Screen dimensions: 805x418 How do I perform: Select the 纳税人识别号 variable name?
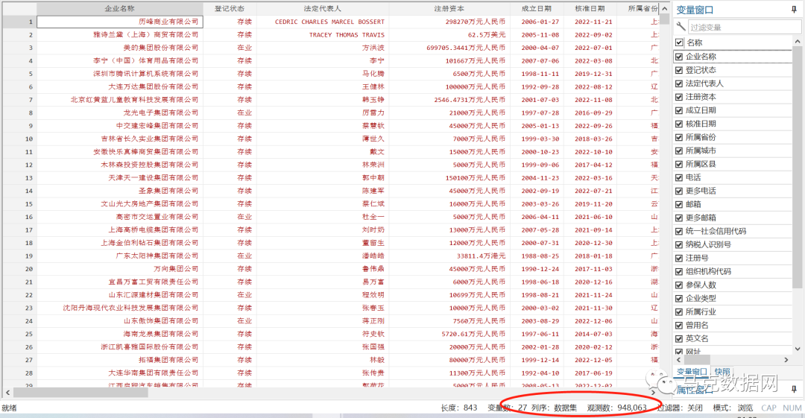[x=708, y=244]
